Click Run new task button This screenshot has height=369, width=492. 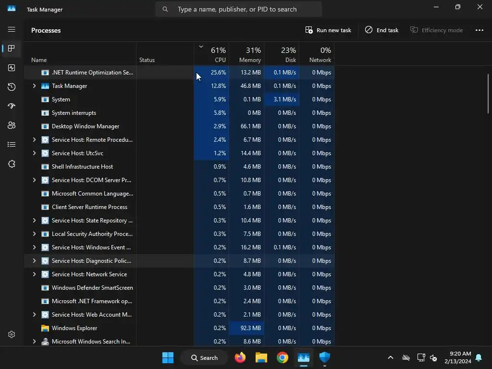tap(328, 30)
